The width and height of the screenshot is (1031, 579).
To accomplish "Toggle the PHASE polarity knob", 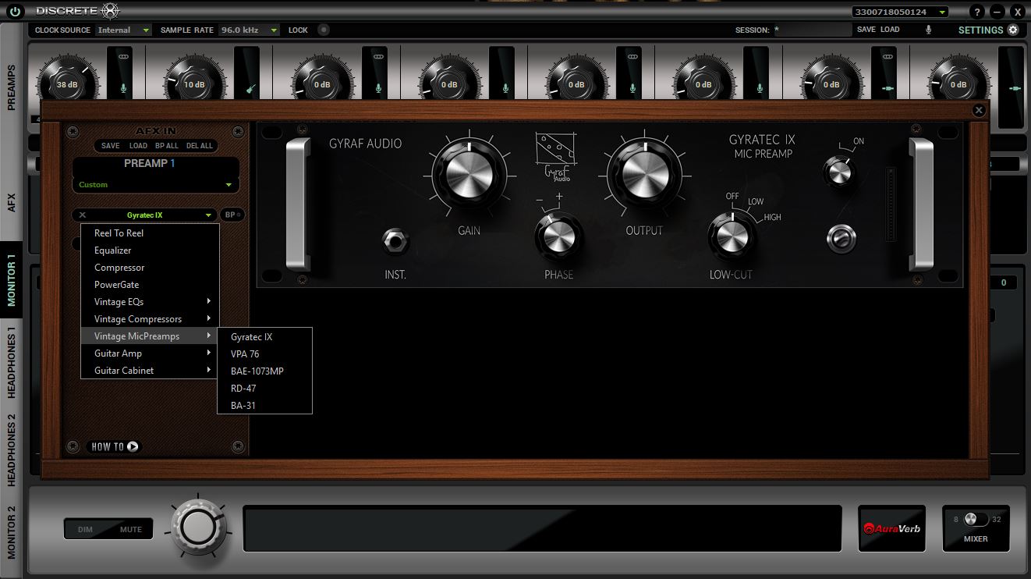I will point(558,238).
